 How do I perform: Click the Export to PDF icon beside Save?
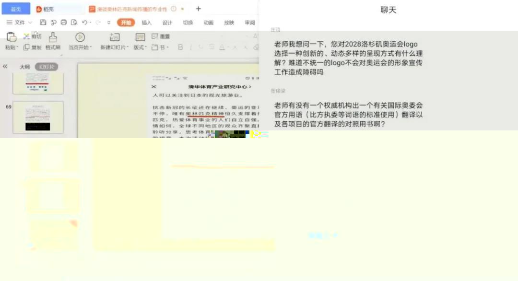[53, 22]
